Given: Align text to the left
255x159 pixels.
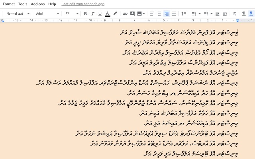Looking at the screenshot, I should (152, 14).
